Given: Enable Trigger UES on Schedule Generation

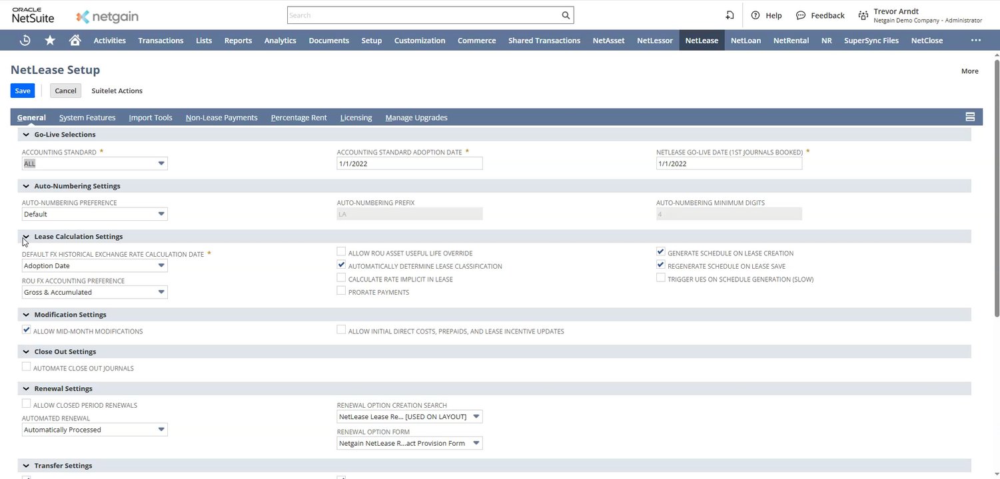Looking at the screenshot, I should pyautogui.click(x=661, y=278).
